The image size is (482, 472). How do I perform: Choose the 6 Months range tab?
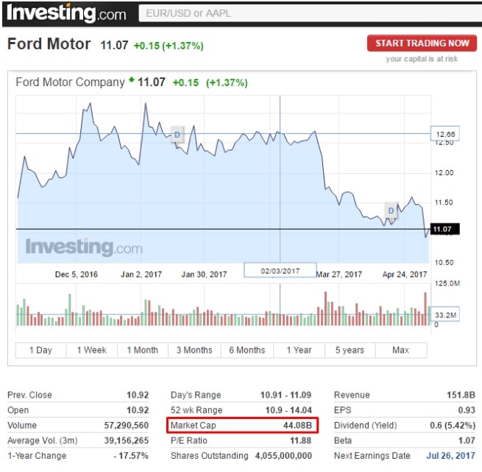pos(247,350)
